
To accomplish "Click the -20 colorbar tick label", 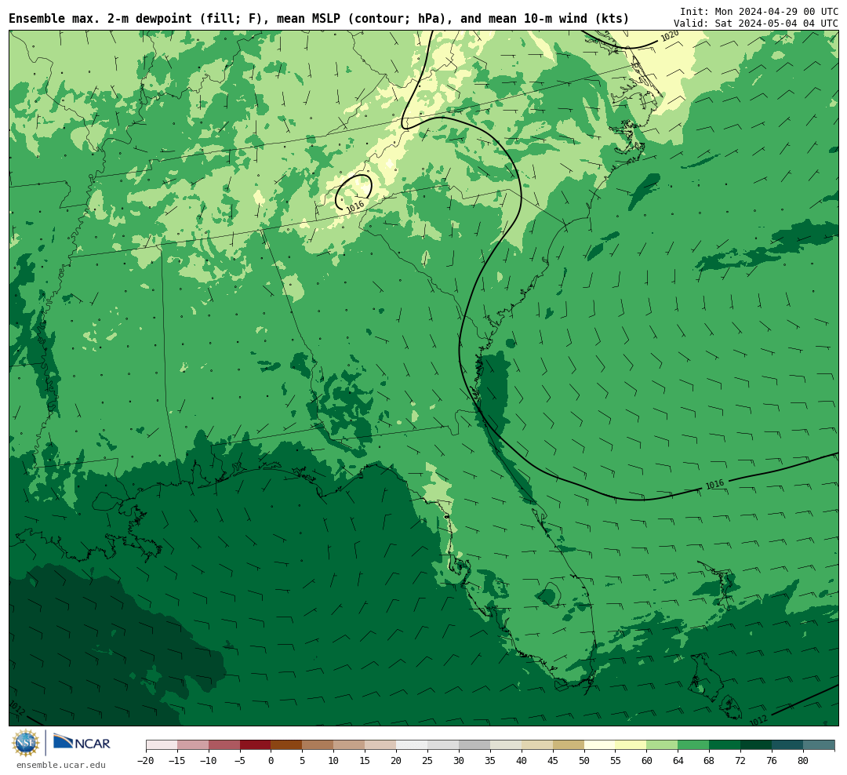I will [x=145, y=760].
